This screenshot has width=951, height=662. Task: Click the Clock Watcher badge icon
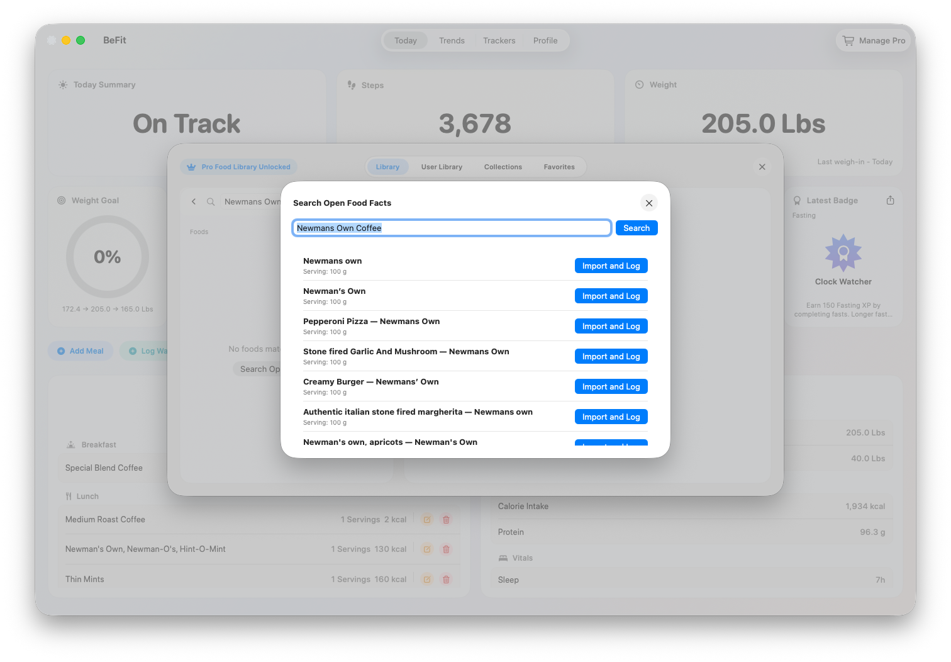click(843, 253)
